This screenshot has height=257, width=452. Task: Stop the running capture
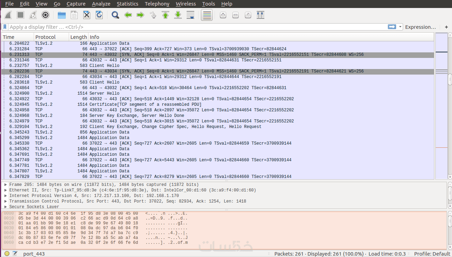coord(20,15)
